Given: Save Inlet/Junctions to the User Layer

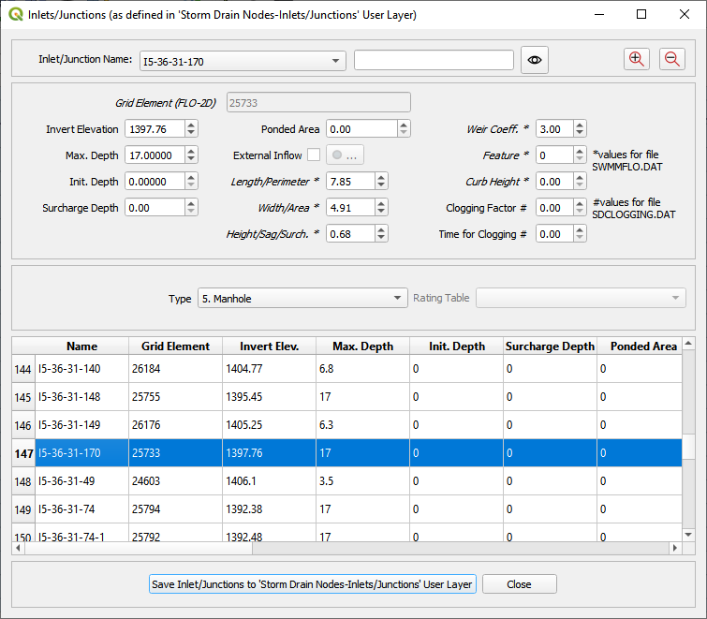Looking at the screenshot, I should pyautogui.click(x=313, y=584).
